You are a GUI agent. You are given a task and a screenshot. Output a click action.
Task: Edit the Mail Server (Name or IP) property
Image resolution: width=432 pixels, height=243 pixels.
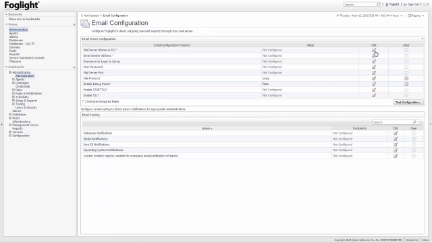click(x=374, y=50)
